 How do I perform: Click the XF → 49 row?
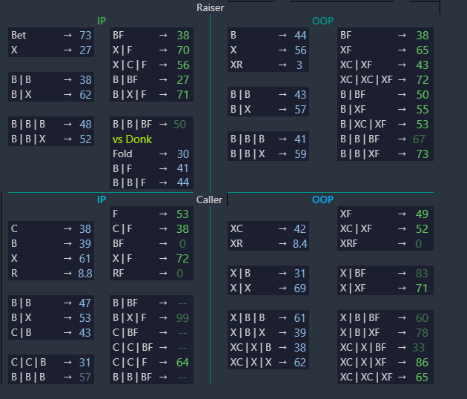coord(385,214)
